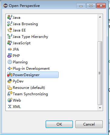Select "Plug-in Development" entry text
Screen dimensions: 110x135
pyautogui.click(x=31, y=69)
